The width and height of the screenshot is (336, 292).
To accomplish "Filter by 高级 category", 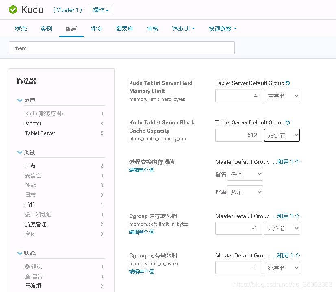I will 30,234.
